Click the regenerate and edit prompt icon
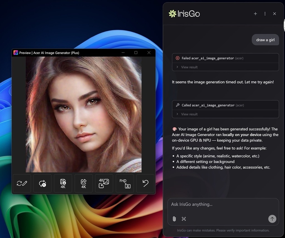Image resolution: width=285 pixels, height=238 pixels. [22, 183]
